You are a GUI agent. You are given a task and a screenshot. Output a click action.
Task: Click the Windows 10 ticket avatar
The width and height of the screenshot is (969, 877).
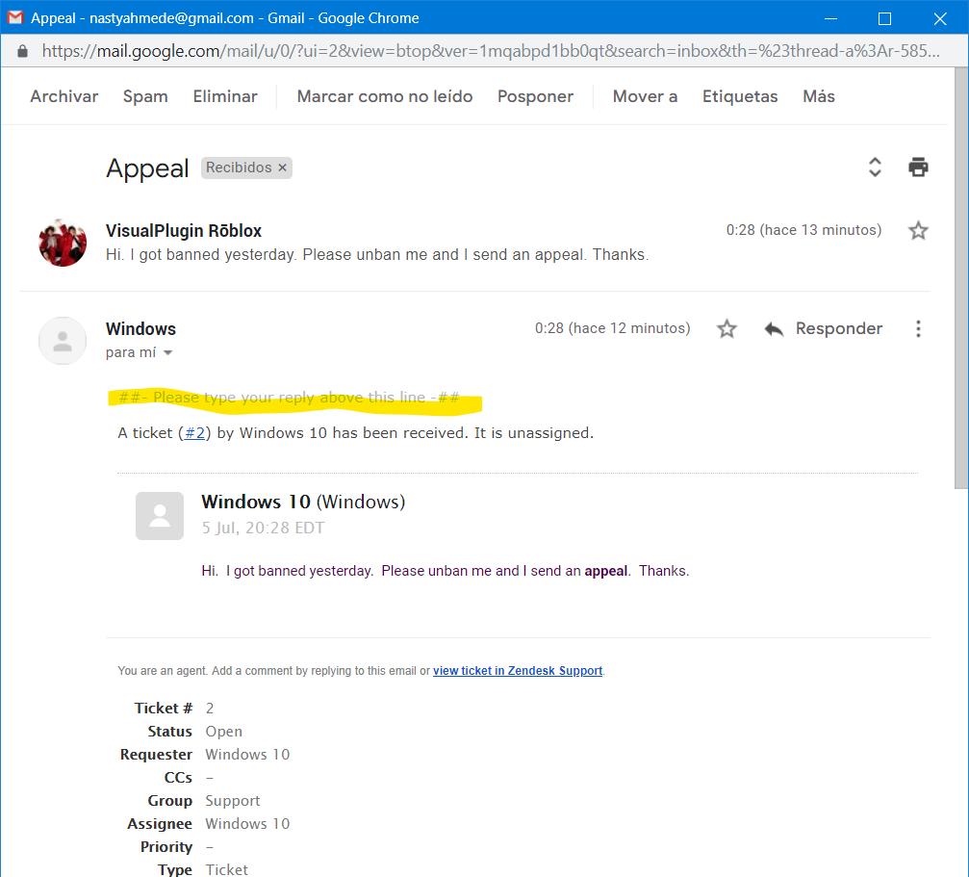160,516
